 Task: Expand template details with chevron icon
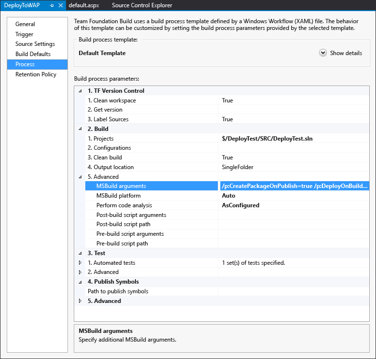(x=323, y=53)
